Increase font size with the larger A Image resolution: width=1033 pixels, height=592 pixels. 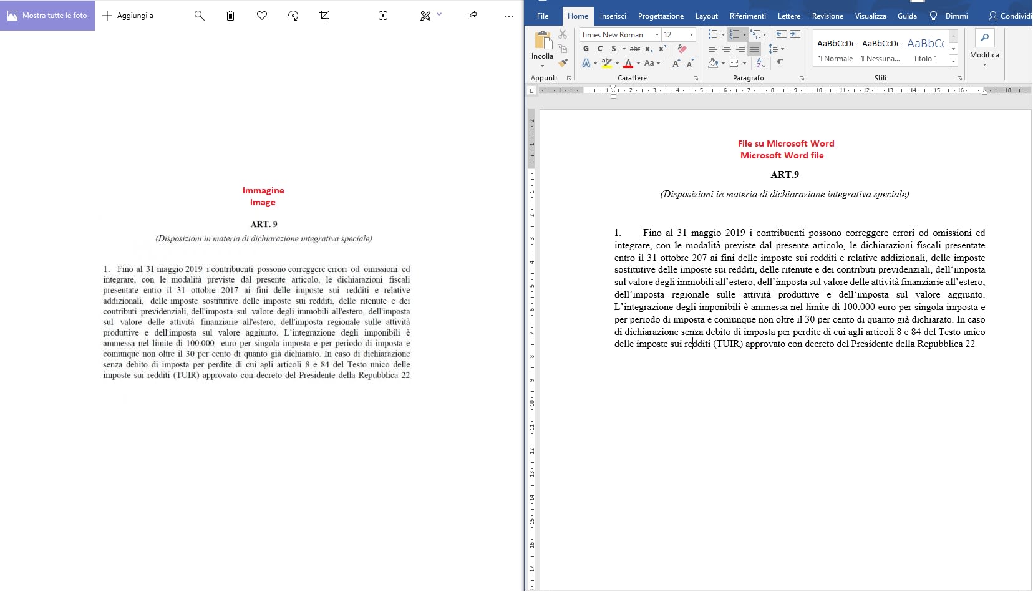(x=676, y=63)
